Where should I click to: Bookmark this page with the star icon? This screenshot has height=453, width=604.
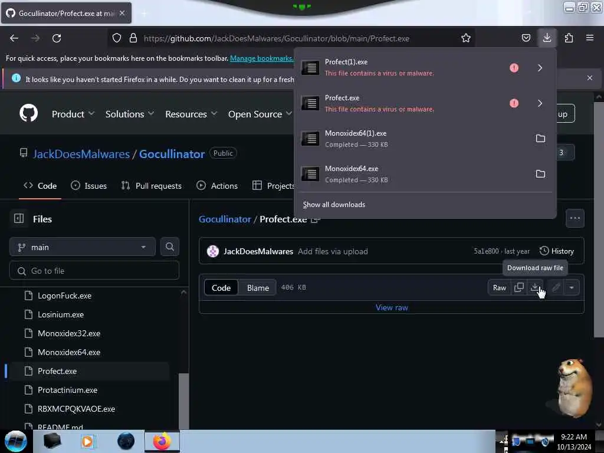click(x=466, y=38)
